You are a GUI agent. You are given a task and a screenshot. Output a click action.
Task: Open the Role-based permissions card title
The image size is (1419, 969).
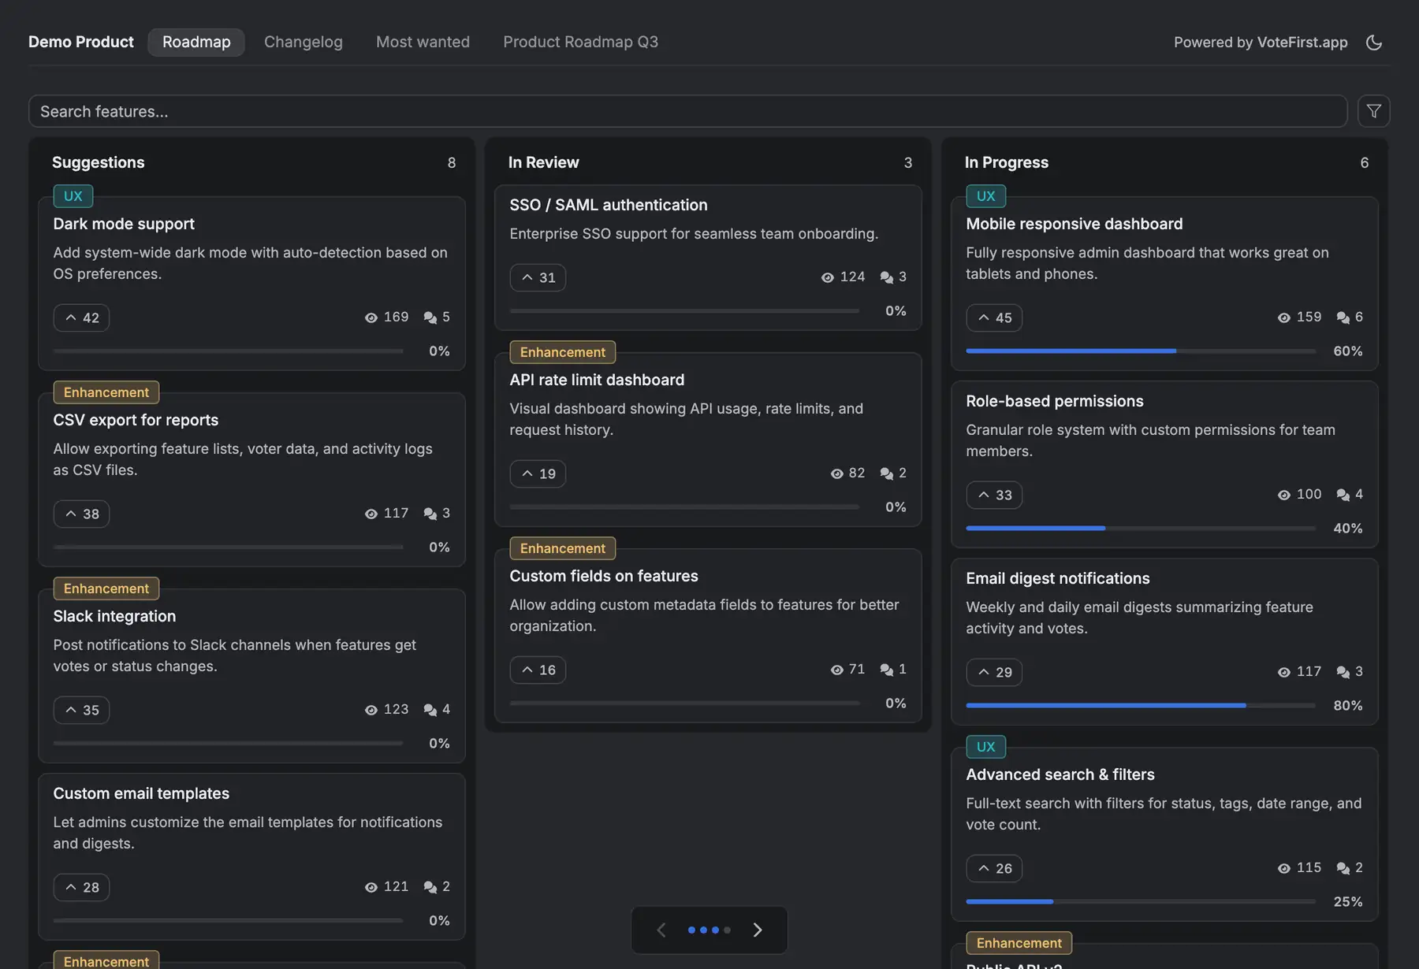pos(1055,401)
